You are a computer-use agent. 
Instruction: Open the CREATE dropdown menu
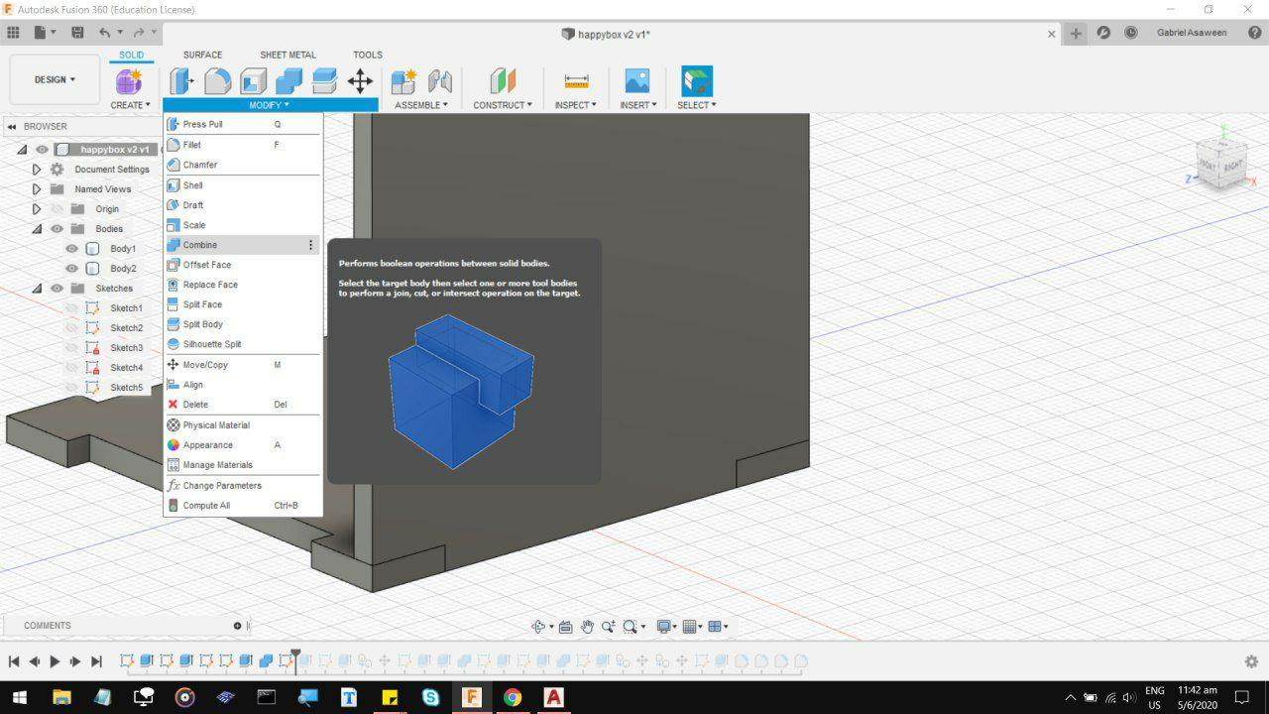[130, 105]
